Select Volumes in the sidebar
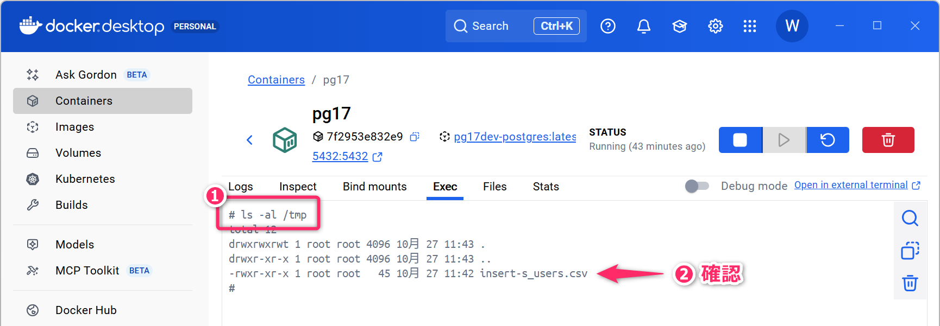The image size is (940, 326). tap(78, 153)
